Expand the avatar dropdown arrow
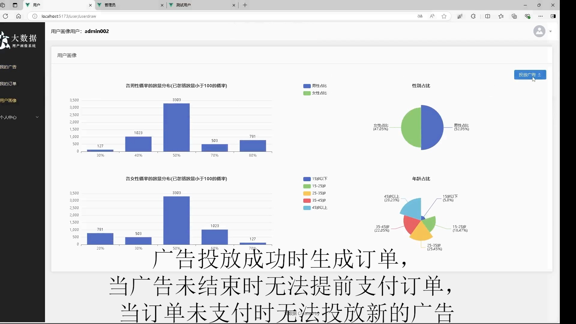 point(550,31)
